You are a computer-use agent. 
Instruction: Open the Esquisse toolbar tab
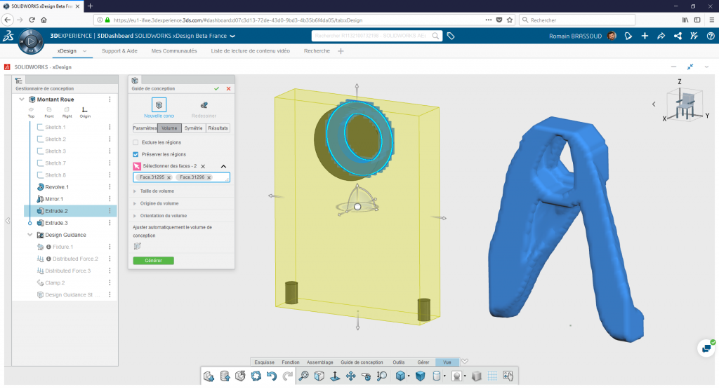click(x=265, y=362)
